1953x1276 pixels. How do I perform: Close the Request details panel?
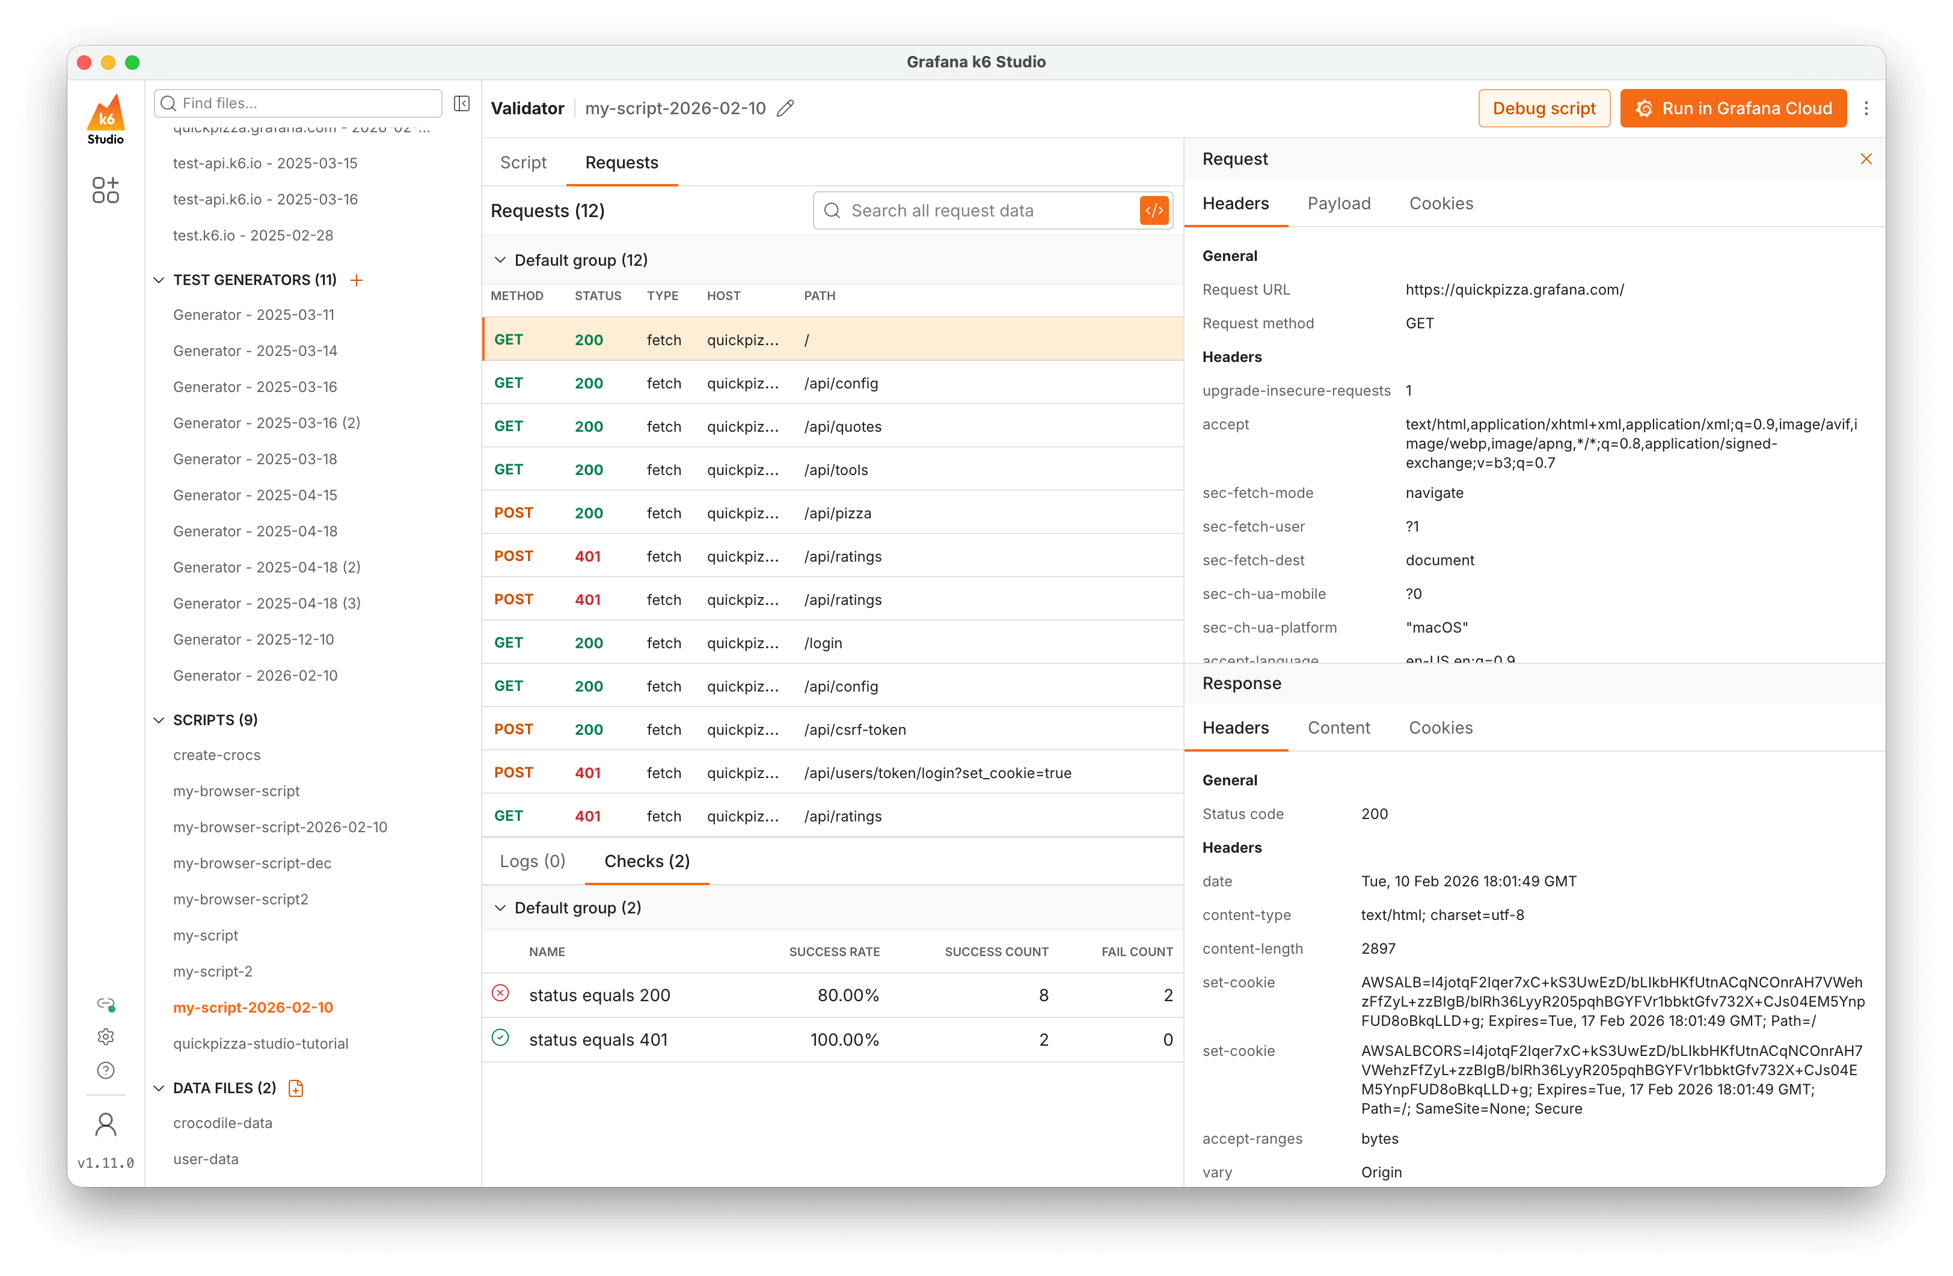[1865, 159]
